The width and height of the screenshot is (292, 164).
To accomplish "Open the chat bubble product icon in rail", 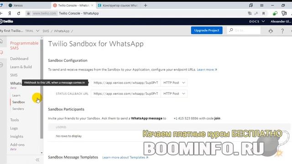I will point(1,53).
